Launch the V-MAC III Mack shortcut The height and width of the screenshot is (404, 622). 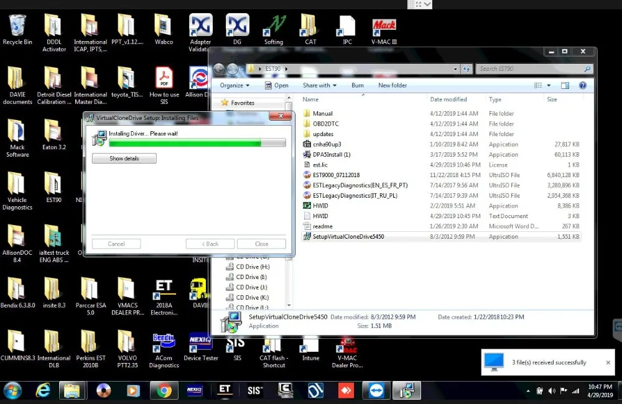384,30
